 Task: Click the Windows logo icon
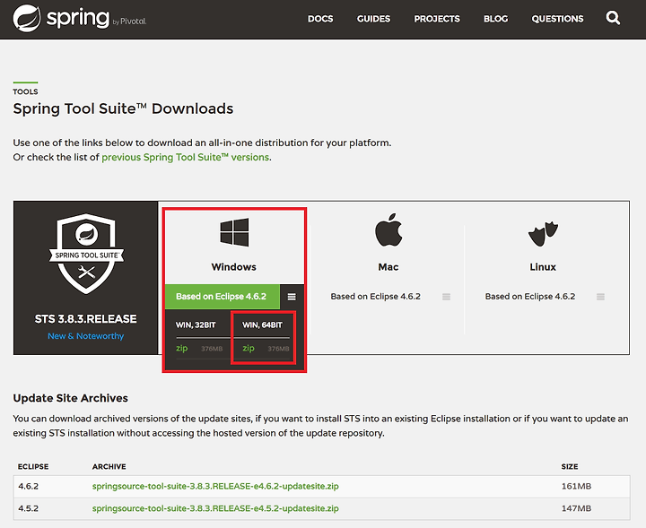(x=234, y=232)
